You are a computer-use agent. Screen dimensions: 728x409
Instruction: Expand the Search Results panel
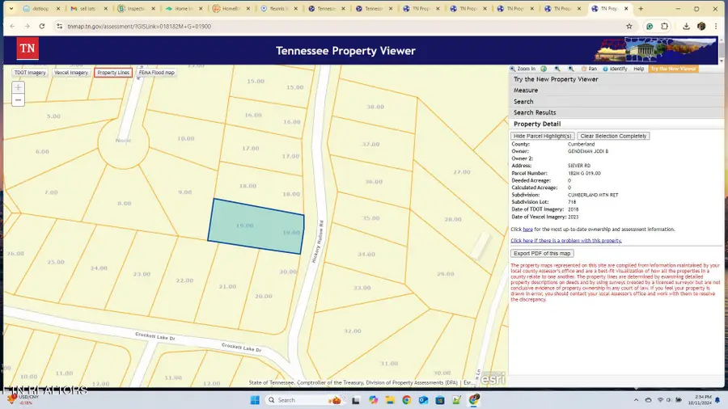tap(535, 113)
